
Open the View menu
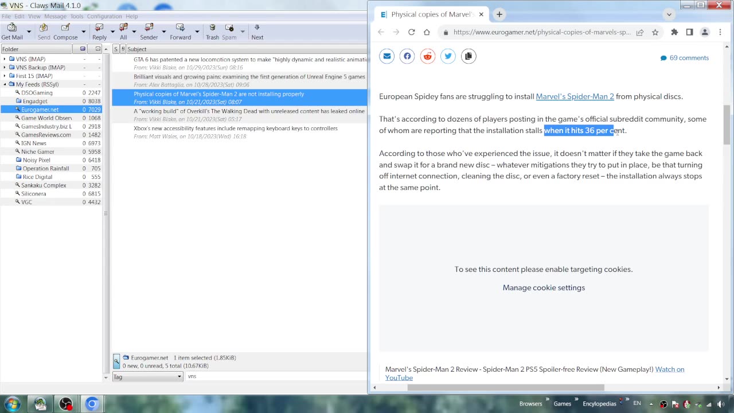(34, 16)
